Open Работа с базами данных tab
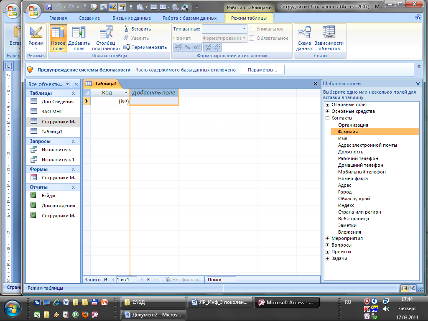Screen dimensions: 428x321 pos(189,18)
